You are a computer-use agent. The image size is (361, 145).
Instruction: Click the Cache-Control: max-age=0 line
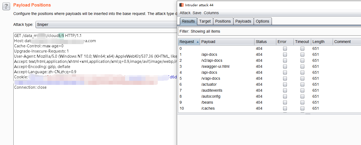coord(39,46)
